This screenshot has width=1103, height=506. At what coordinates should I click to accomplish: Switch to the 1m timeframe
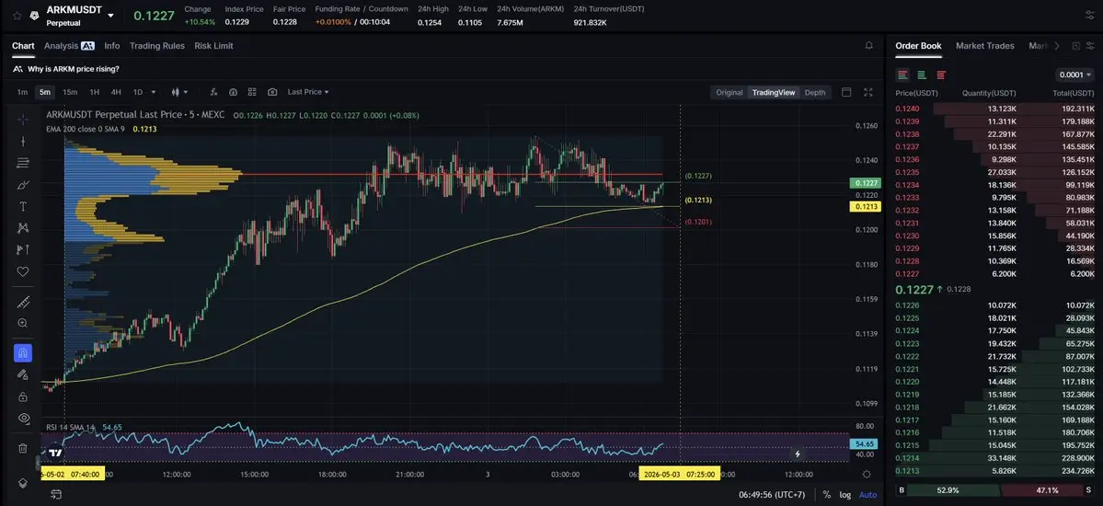click(x=22, y=92)
